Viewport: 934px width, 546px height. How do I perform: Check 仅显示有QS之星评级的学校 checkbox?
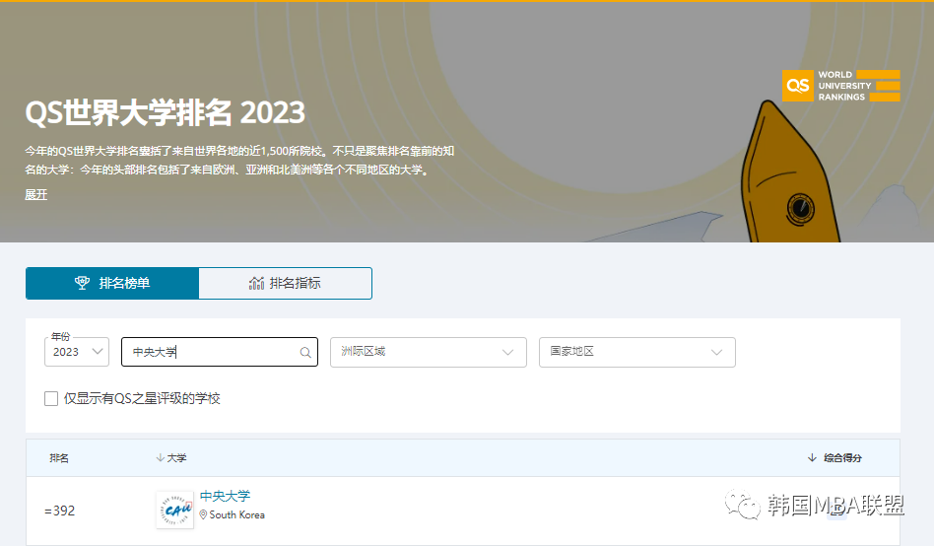(x=51, y=398)
